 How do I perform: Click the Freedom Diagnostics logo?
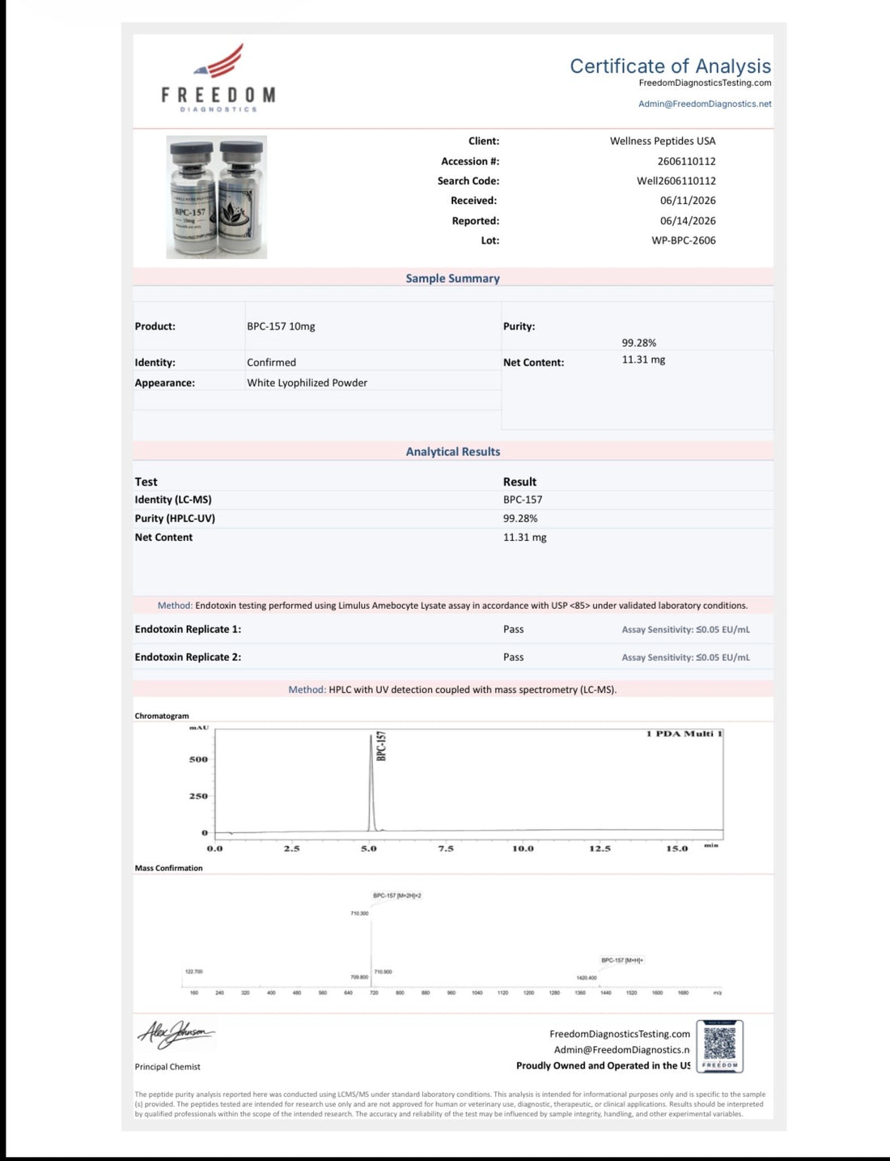(218, 78)
